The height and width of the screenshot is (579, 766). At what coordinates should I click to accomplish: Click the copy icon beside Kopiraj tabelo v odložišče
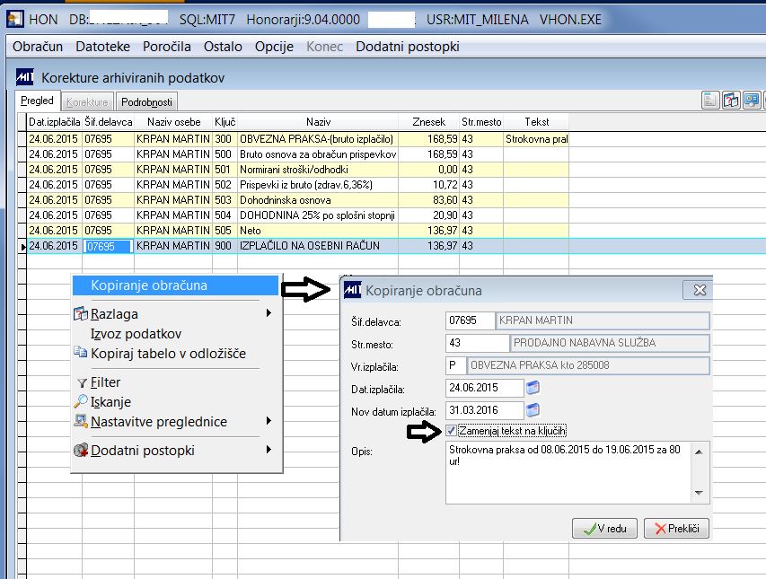(80, 352)
